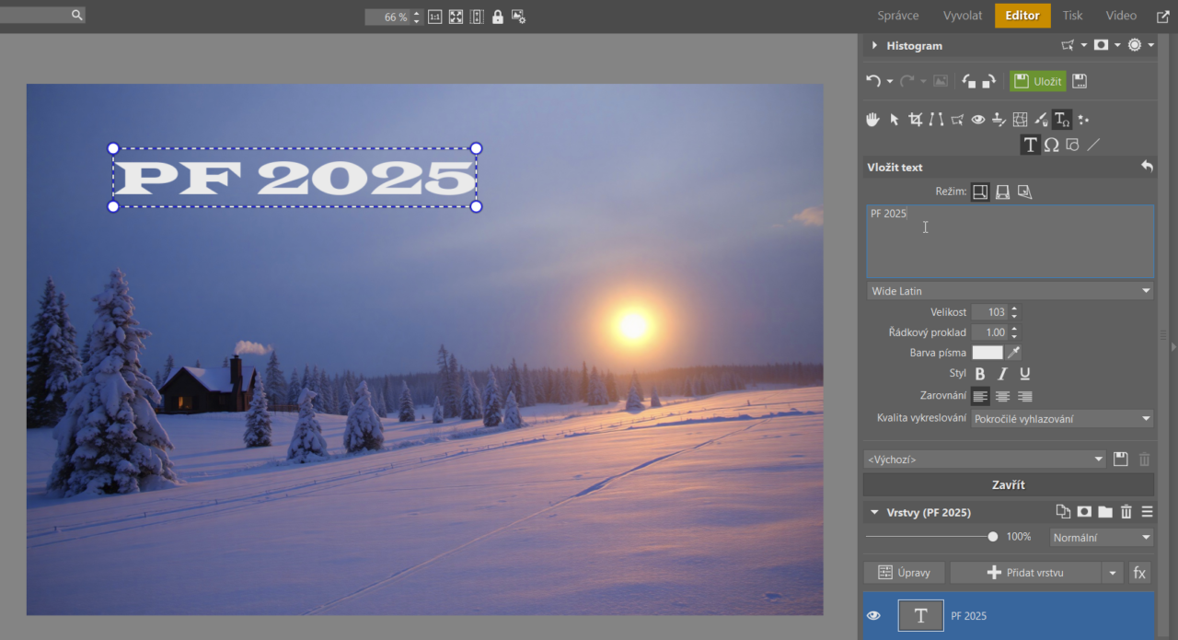Switch to the Vyvolat tab

(x=962, y=16)
